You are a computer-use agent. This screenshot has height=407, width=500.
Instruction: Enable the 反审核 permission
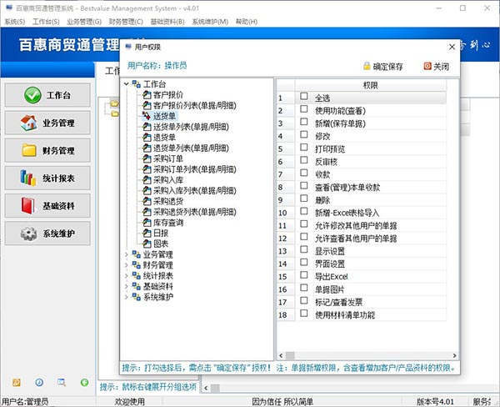pyautogui.click(x=304, y=160)
